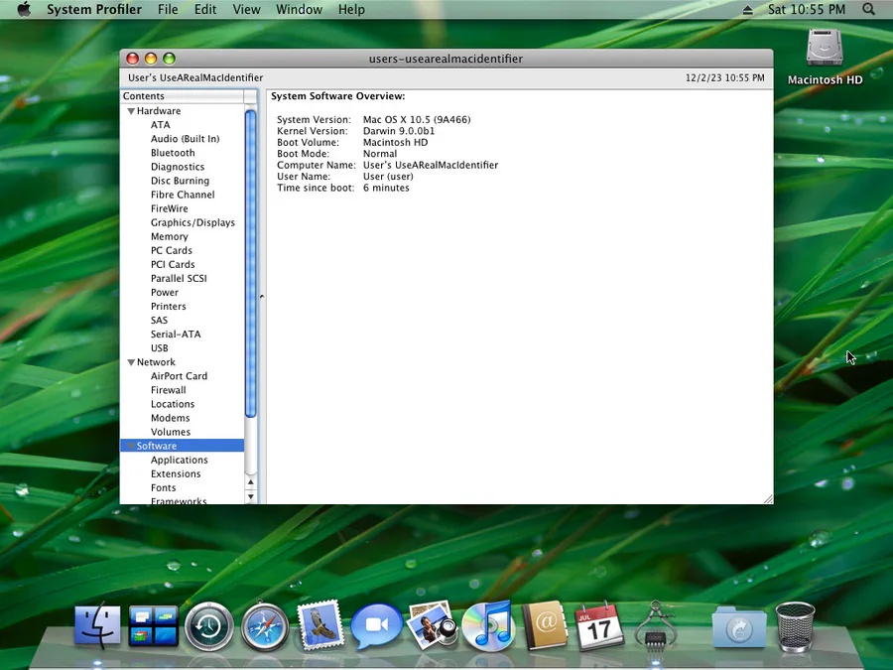Collapse the Software category triangle
This screenshot has width=893, height=670.
131,446
